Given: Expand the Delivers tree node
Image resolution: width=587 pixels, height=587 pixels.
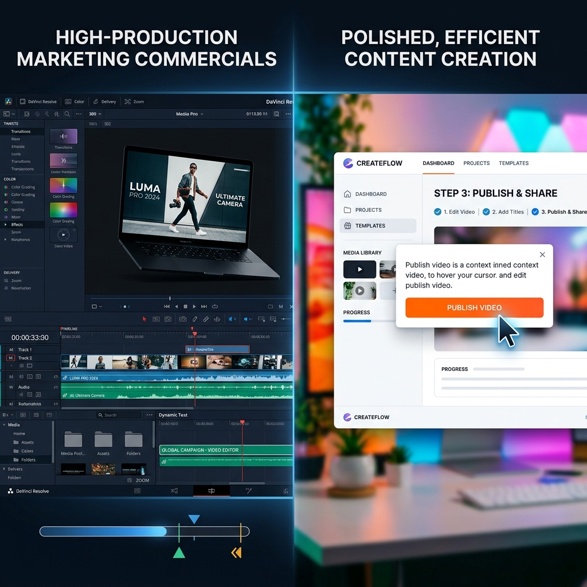Looking at the screenshot, I should click(5, 469).
